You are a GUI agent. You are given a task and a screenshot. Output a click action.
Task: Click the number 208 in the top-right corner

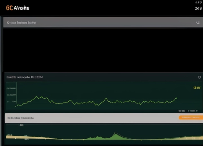pyautogui.click(x=198, y=8)
